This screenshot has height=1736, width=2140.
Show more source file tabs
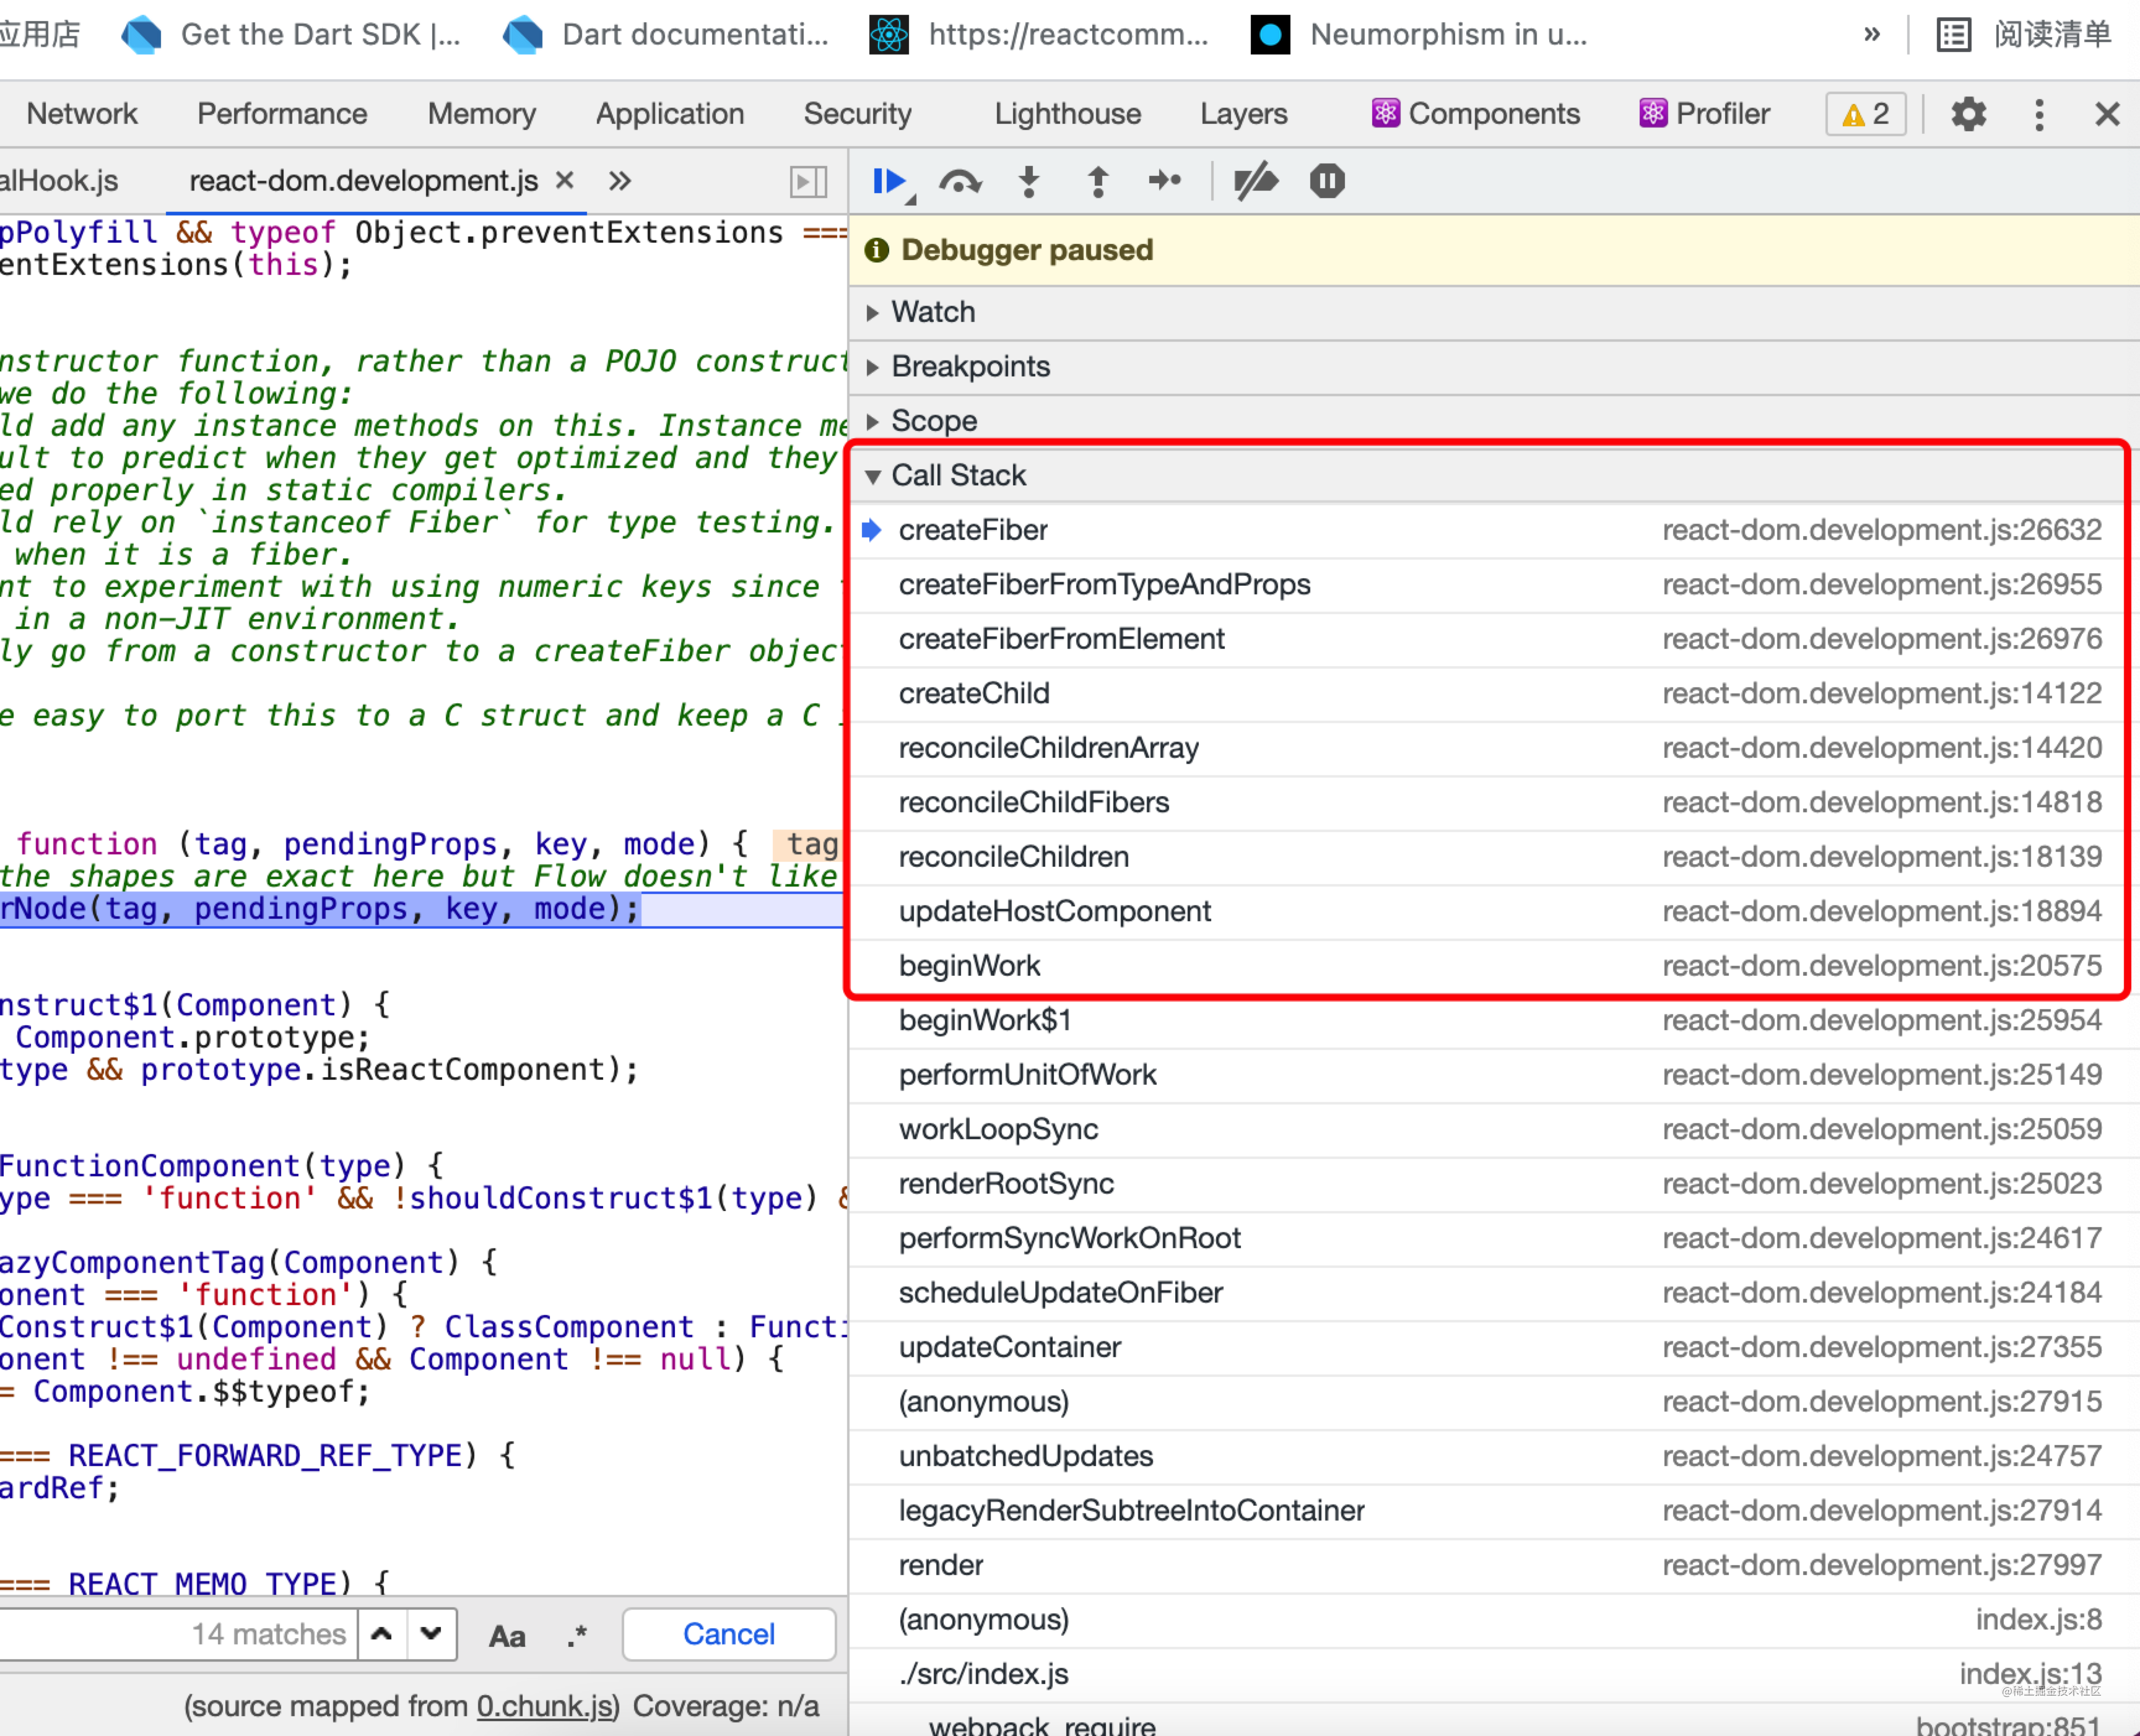(620, 181)
